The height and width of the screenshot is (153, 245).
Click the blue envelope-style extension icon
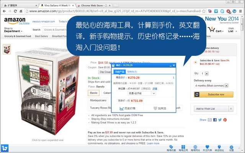pyautogui.click(x=216, y=11)
